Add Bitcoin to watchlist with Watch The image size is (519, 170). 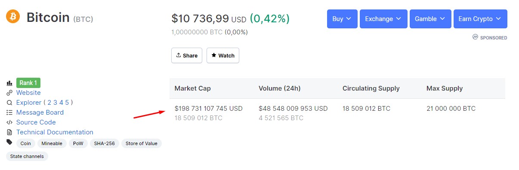pos(223,55)
